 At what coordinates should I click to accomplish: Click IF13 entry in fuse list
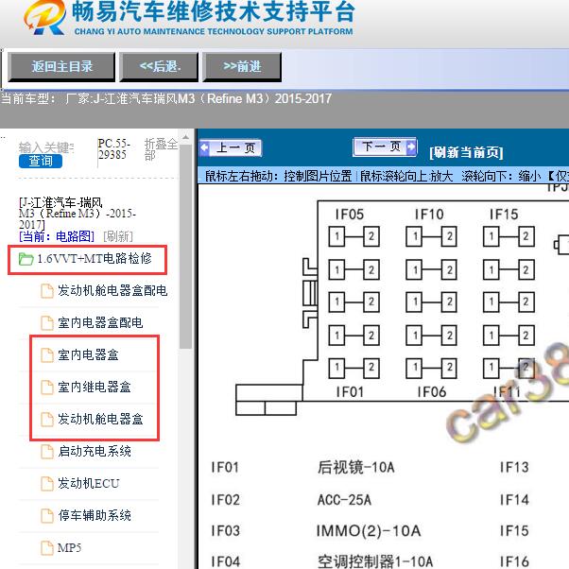(514, 467)
